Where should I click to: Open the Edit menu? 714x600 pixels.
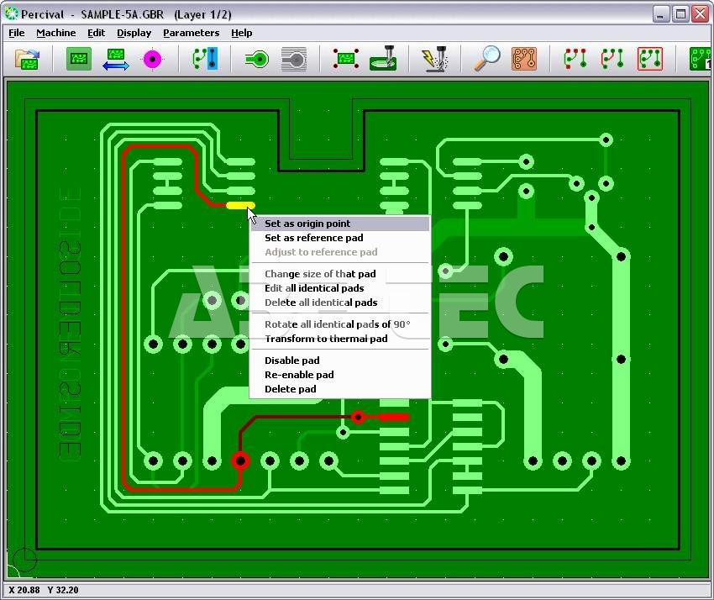pyautogui.click(x=96, y=33)
